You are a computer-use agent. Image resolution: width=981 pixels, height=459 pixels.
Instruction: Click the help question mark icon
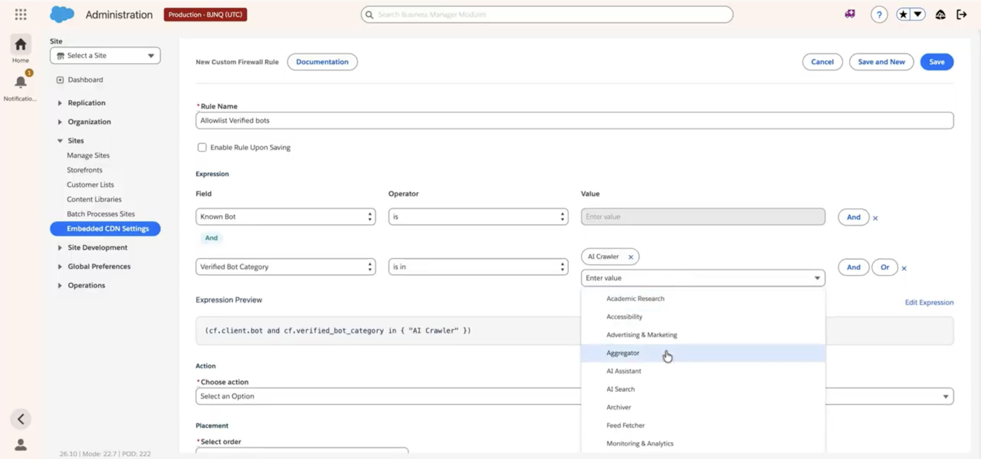(879, 15)
